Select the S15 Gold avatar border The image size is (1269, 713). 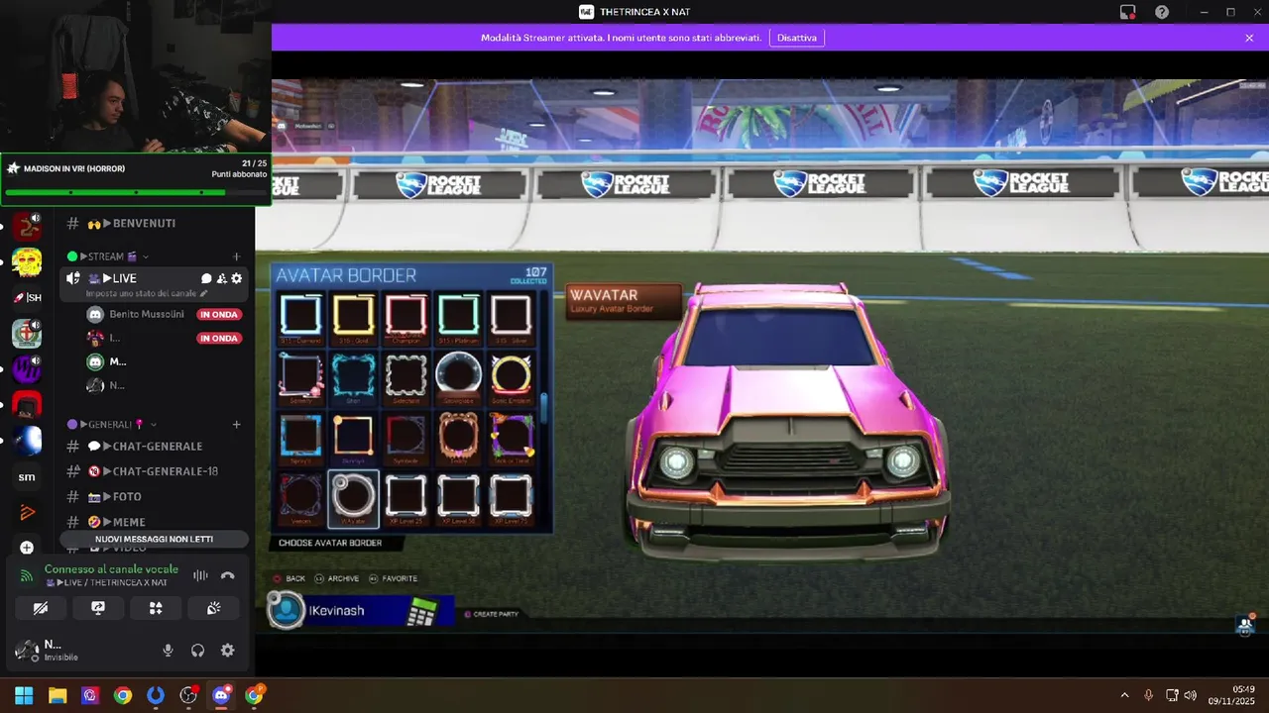pos(353,318)
